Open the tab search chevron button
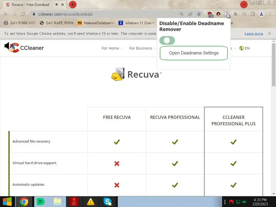Image resolution: width=276 pixels, height=207 pixels. (244, 5)
